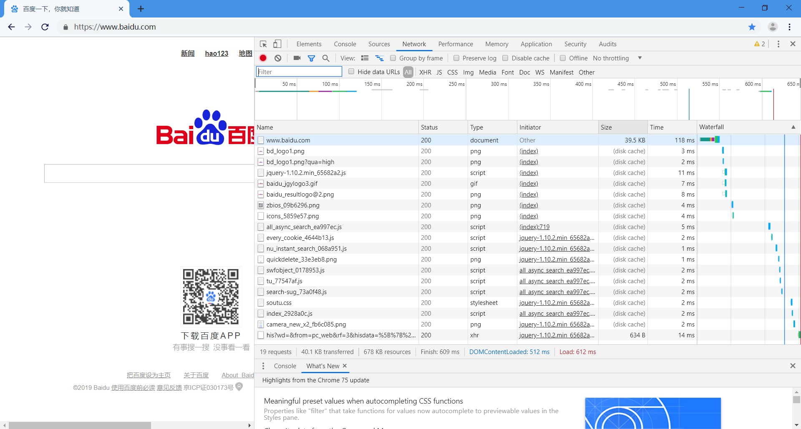Open the drawer three-dot menu
801x429 pixels.
(x=263, y=366)
